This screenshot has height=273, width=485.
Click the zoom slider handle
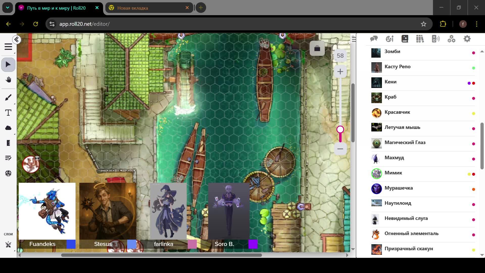tap(340, 130)
